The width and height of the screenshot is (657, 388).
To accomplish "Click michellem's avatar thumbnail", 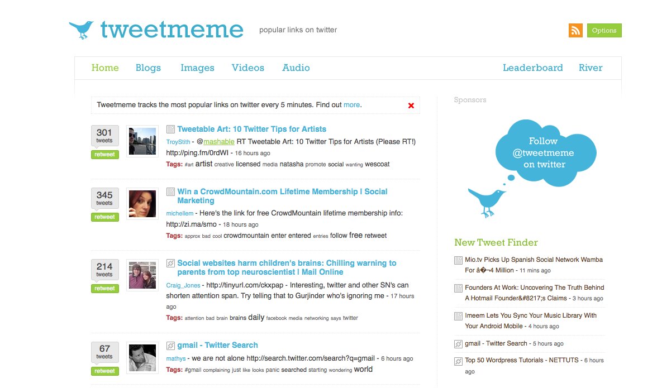I will click(142, 204).
